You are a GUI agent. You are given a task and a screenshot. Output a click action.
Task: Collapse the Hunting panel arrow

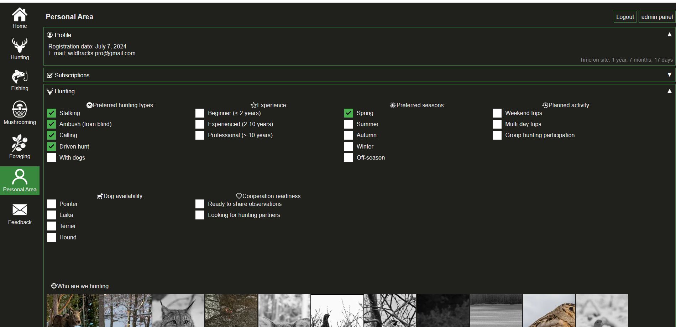coord(669,91)
